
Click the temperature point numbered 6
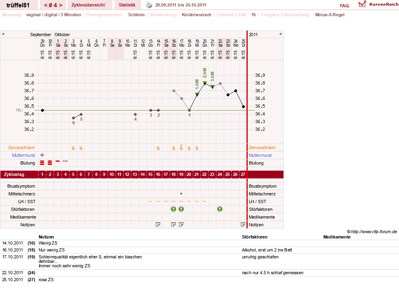pos(74,118)
